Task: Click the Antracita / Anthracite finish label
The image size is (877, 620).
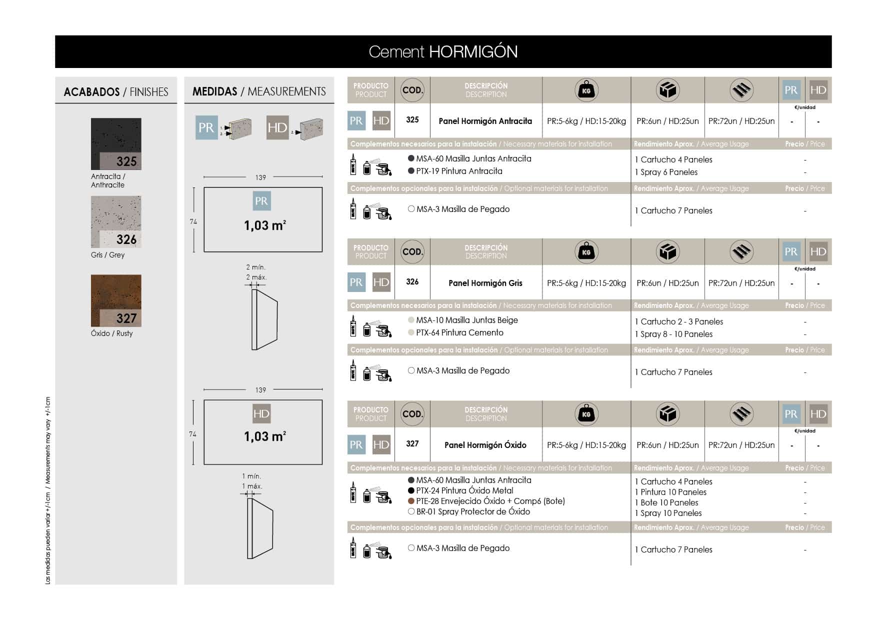Action: point(108,180)
